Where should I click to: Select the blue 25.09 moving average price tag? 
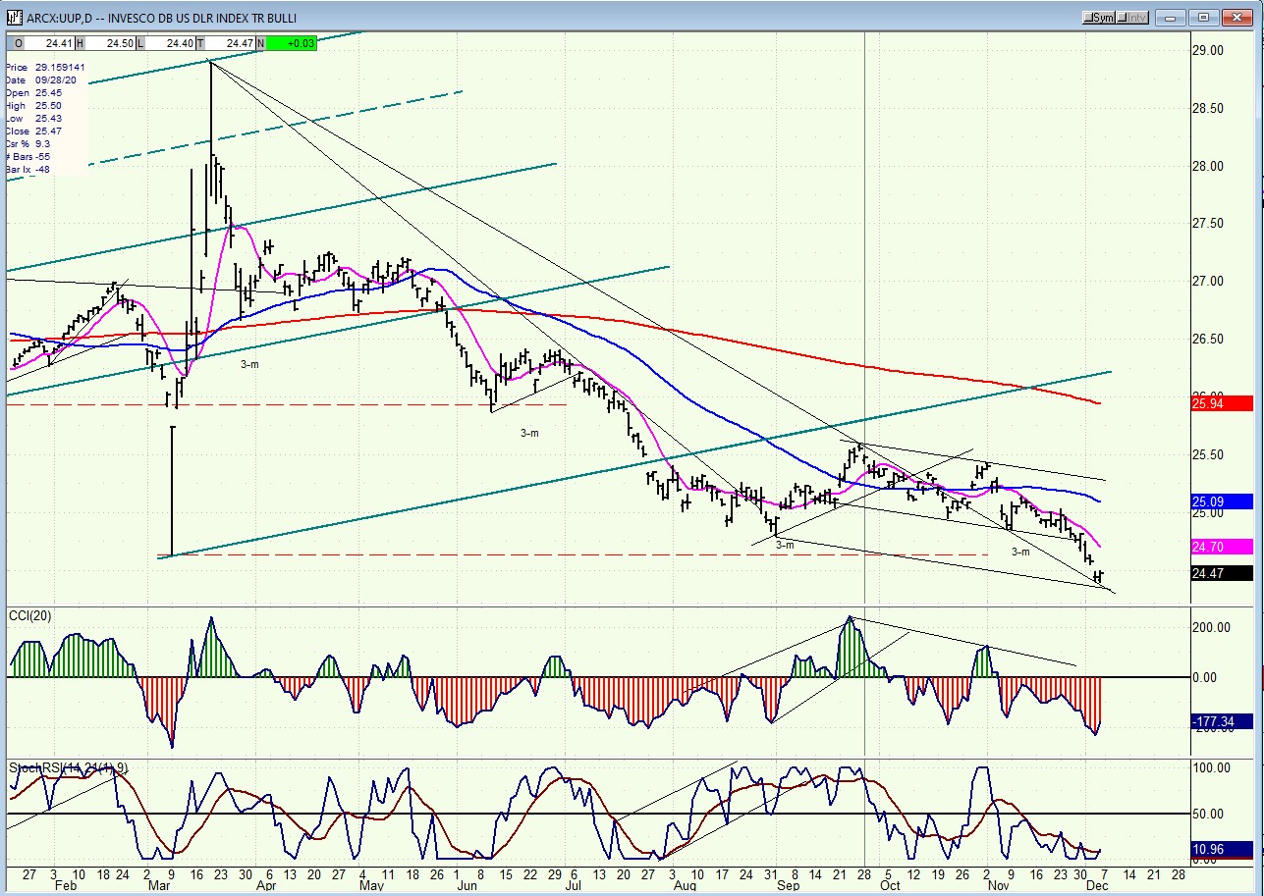(1221, 501)
